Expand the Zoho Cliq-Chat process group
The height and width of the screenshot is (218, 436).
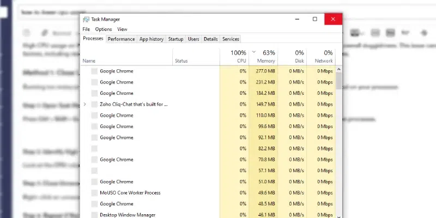(x=85, y=104)
